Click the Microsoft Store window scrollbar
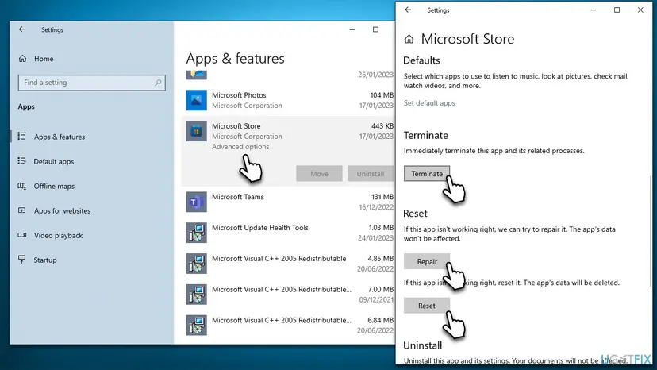This screenshot has width=657, height=370. tap(651, 231)
